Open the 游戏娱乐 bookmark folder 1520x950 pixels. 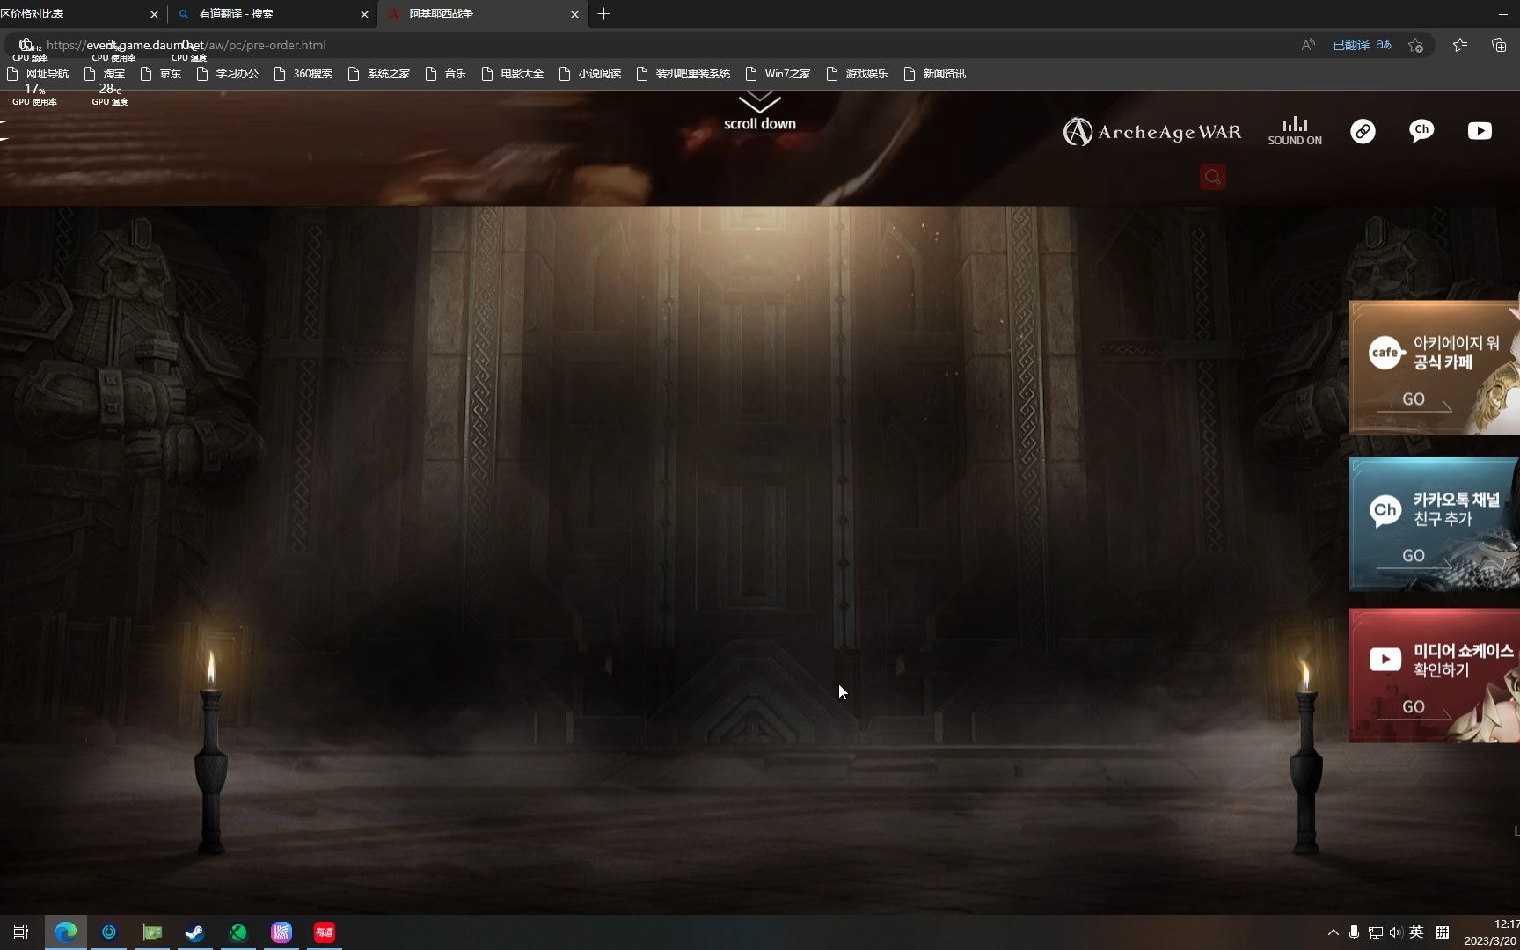coord(858,74)
